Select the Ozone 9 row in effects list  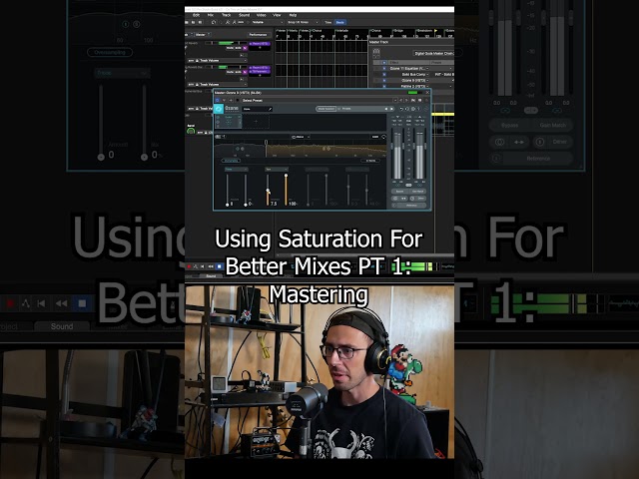tap(415, 80)
